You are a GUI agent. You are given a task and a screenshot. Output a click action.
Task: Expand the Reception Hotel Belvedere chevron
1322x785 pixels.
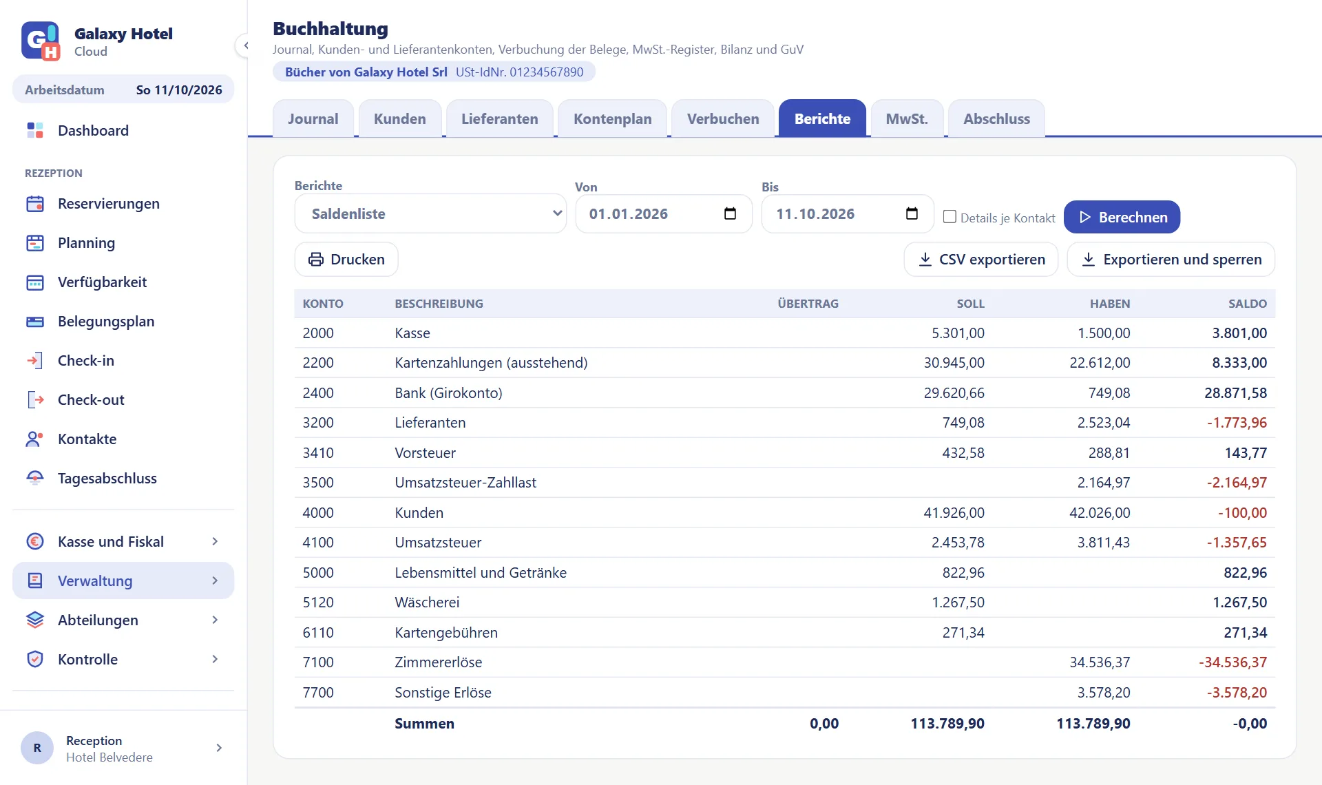(x=219, y=748)
